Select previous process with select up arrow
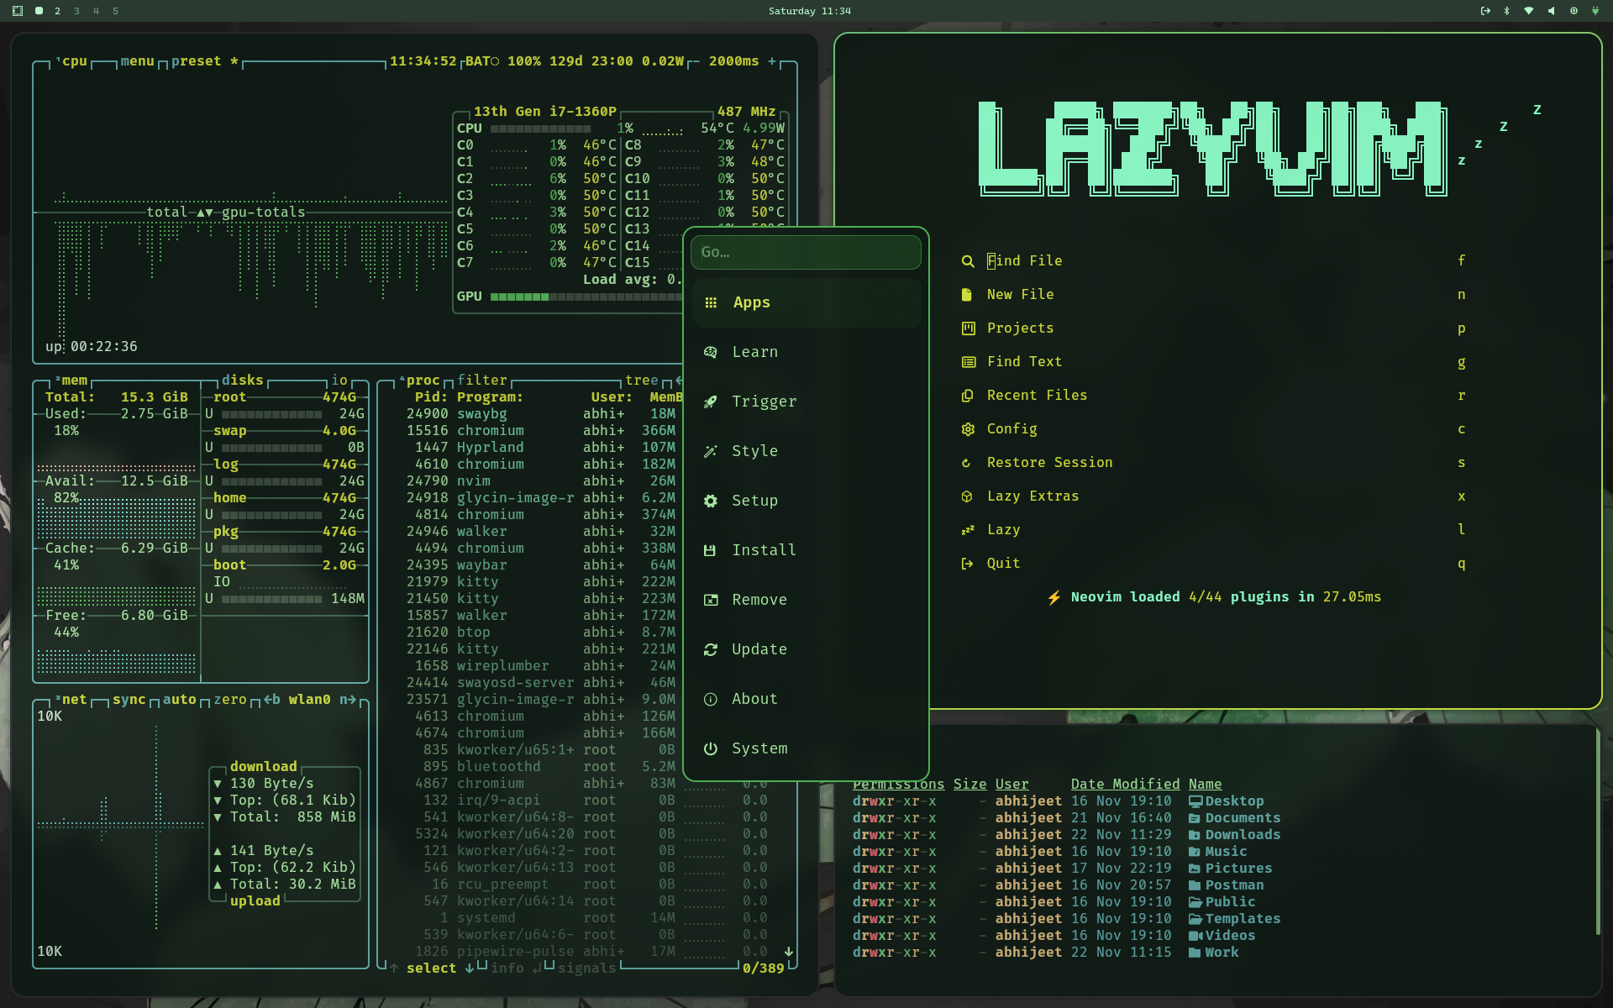1613x1008 pixels. 394,969
